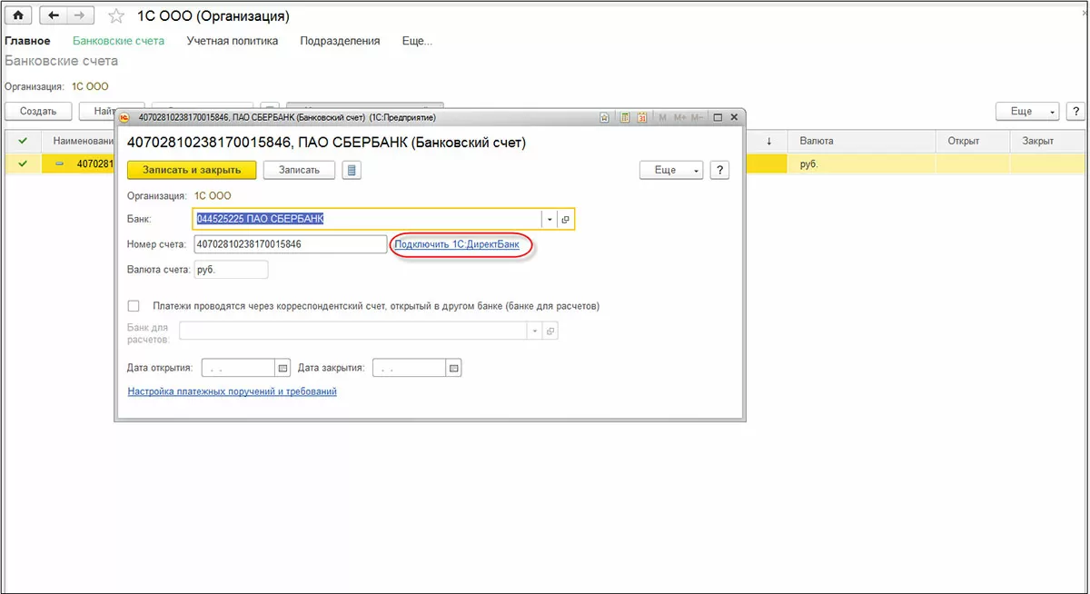Click the sort arrow column header
The height and width of the screenshot is (594, 1090).
(x=769, y=141)
